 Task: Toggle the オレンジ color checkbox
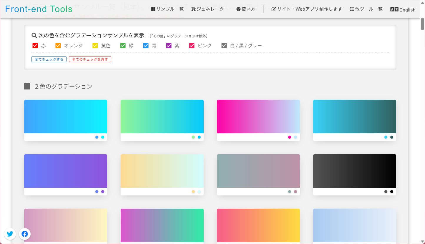point(58,46)
